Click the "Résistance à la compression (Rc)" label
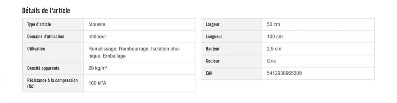Image resolution: width=397 pixels, height=103 pixels. (52, 83)
